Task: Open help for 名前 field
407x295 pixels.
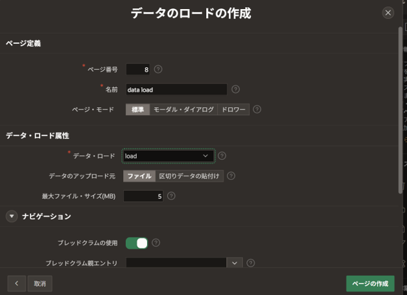Action: coord(235,89)
